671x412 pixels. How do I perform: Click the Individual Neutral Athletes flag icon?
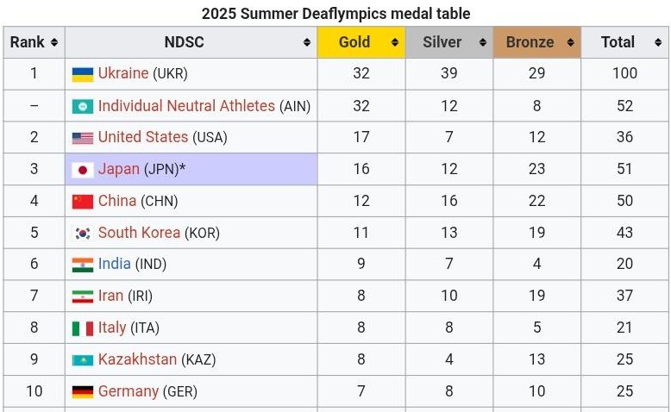pyautogui.click(x=83, y=107)
